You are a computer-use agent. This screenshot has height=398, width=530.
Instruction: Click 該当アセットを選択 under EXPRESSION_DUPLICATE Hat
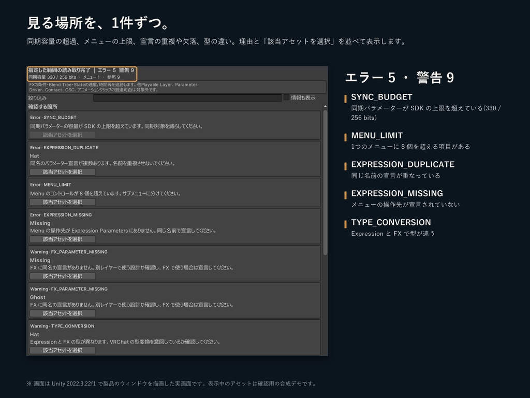63,172
